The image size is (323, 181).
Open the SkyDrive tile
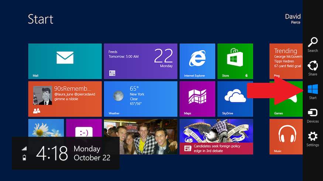point(235,99)
